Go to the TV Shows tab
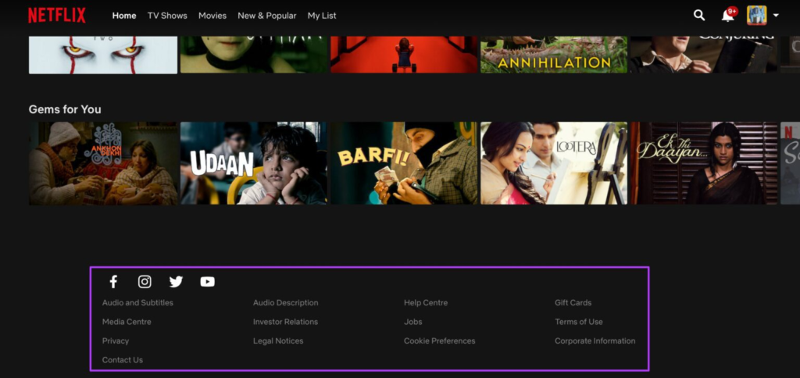Screen dimensions: 800x378 coord(167,16)
